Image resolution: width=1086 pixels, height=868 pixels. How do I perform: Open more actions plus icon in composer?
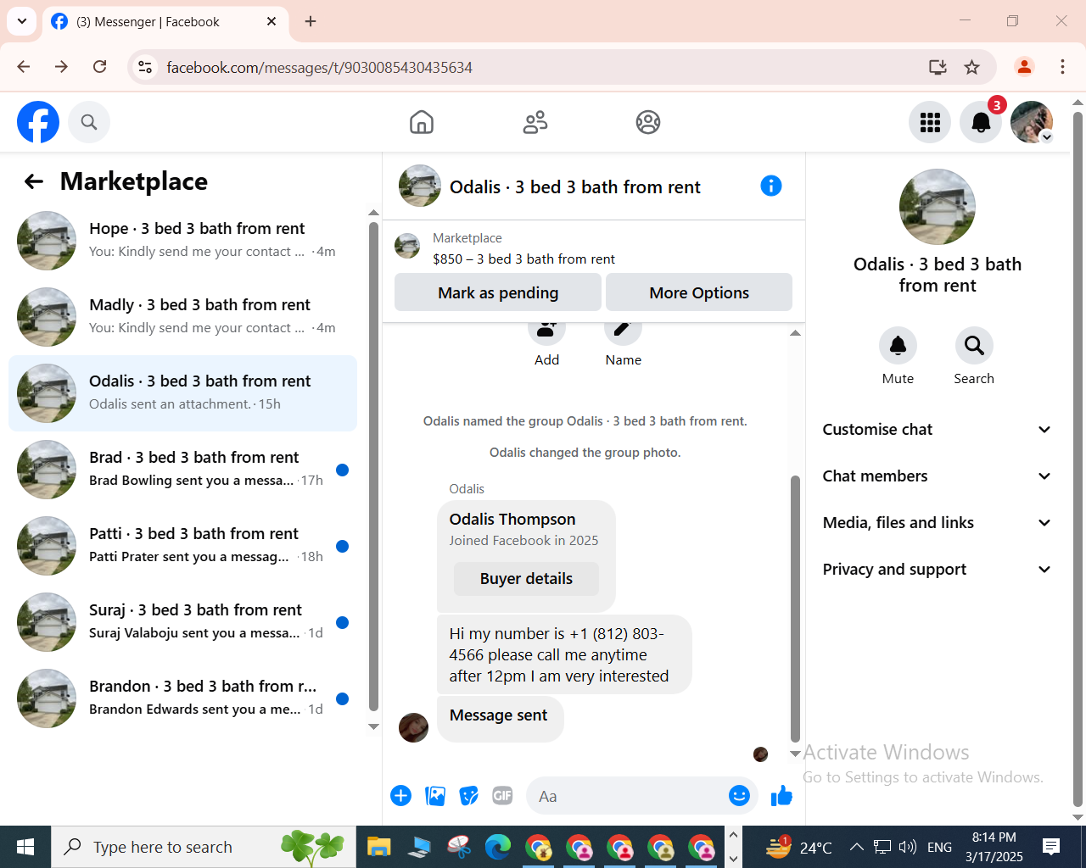pyautogui.click(x=401, y=796)
